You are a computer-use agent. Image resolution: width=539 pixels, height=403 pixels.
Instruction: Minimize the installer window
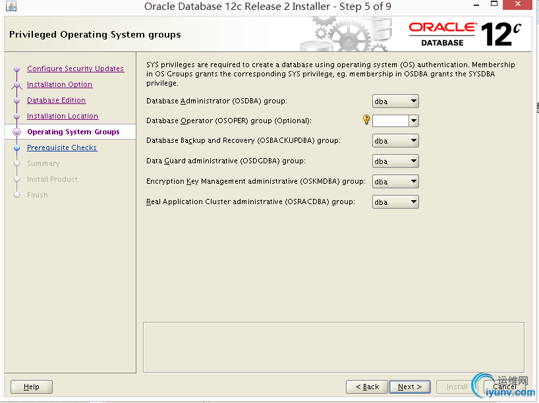[x=476, y=5]
